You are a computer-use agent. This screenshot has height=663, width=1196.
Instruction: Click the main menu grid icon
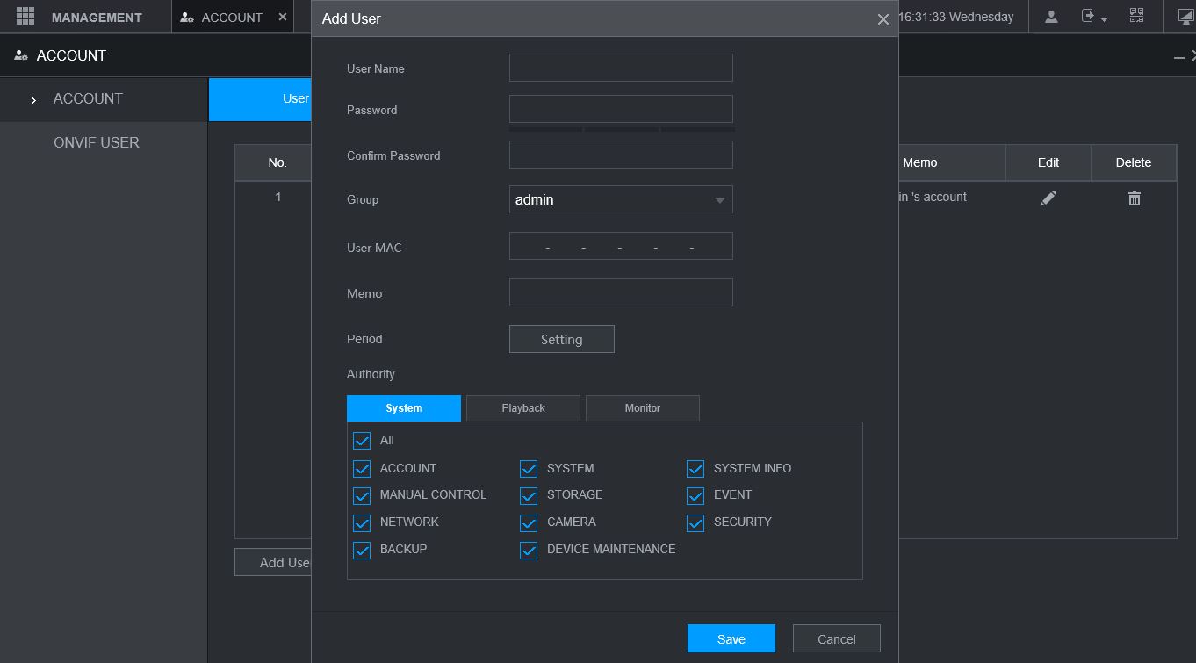click(x=25, y=17)
